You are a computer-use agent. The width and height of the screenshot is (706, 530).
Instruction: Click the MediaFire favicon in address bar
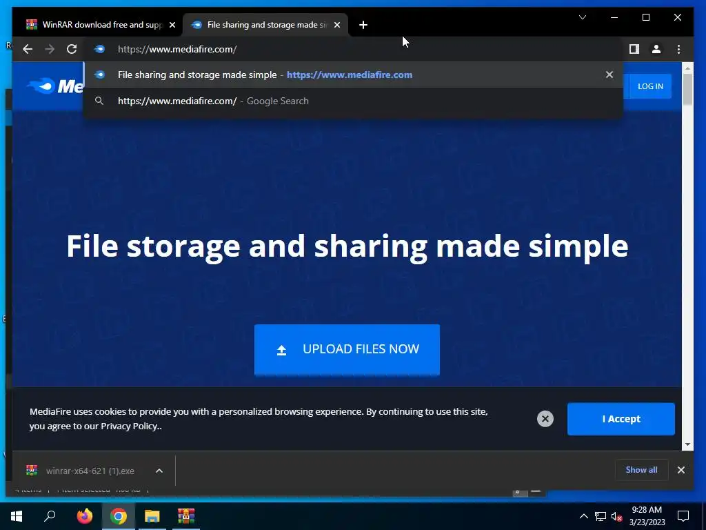click(99, 49)
